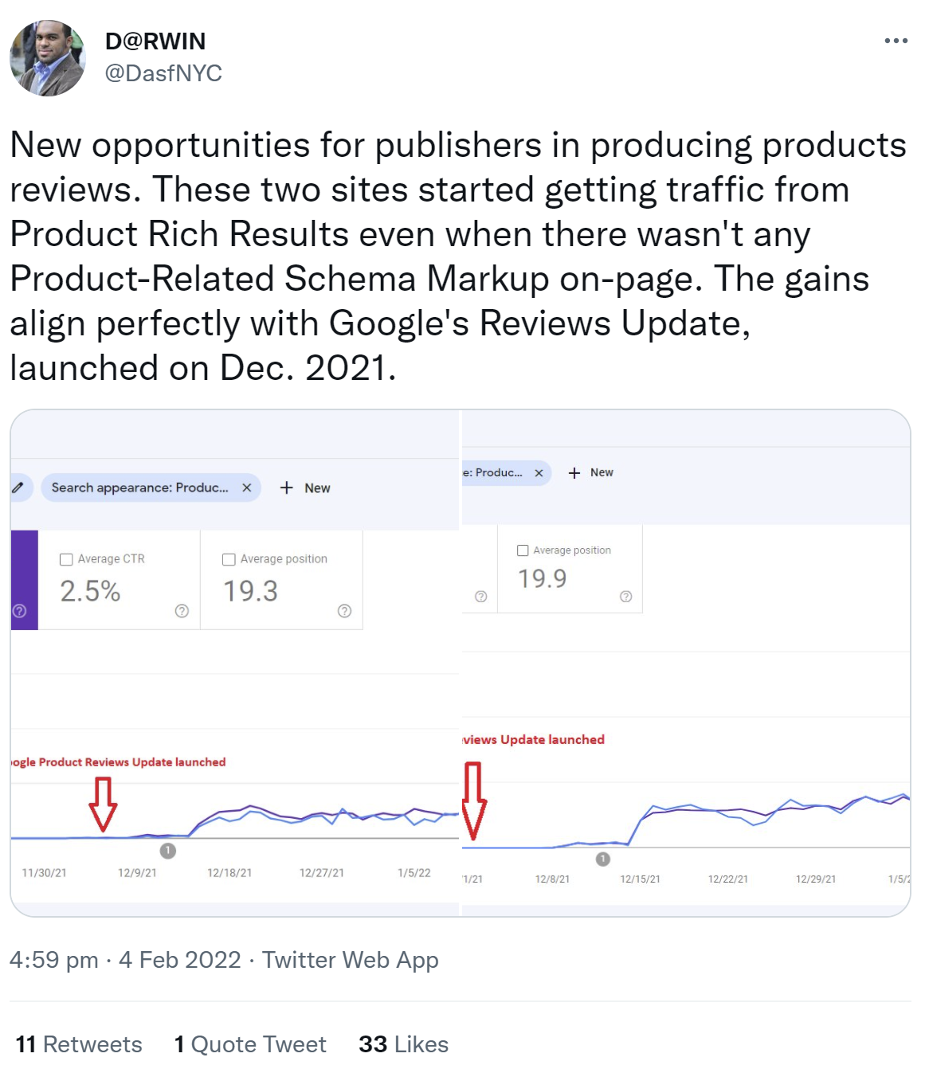925x1069 pixels.
Task: Click the help icon beside Average position 19.9
Action: click(x=625, y=596)
